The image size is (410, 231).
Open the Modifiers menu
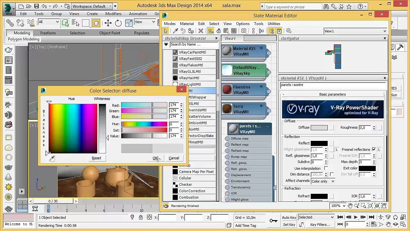point(113,14)
